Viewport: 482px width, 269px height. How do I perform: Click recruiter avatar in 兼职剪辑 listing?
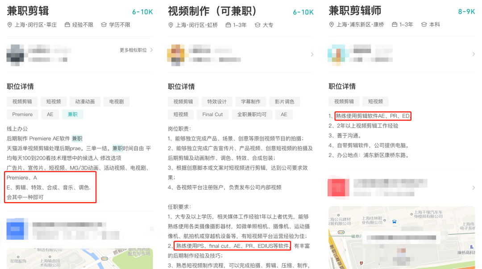point(15,55)
